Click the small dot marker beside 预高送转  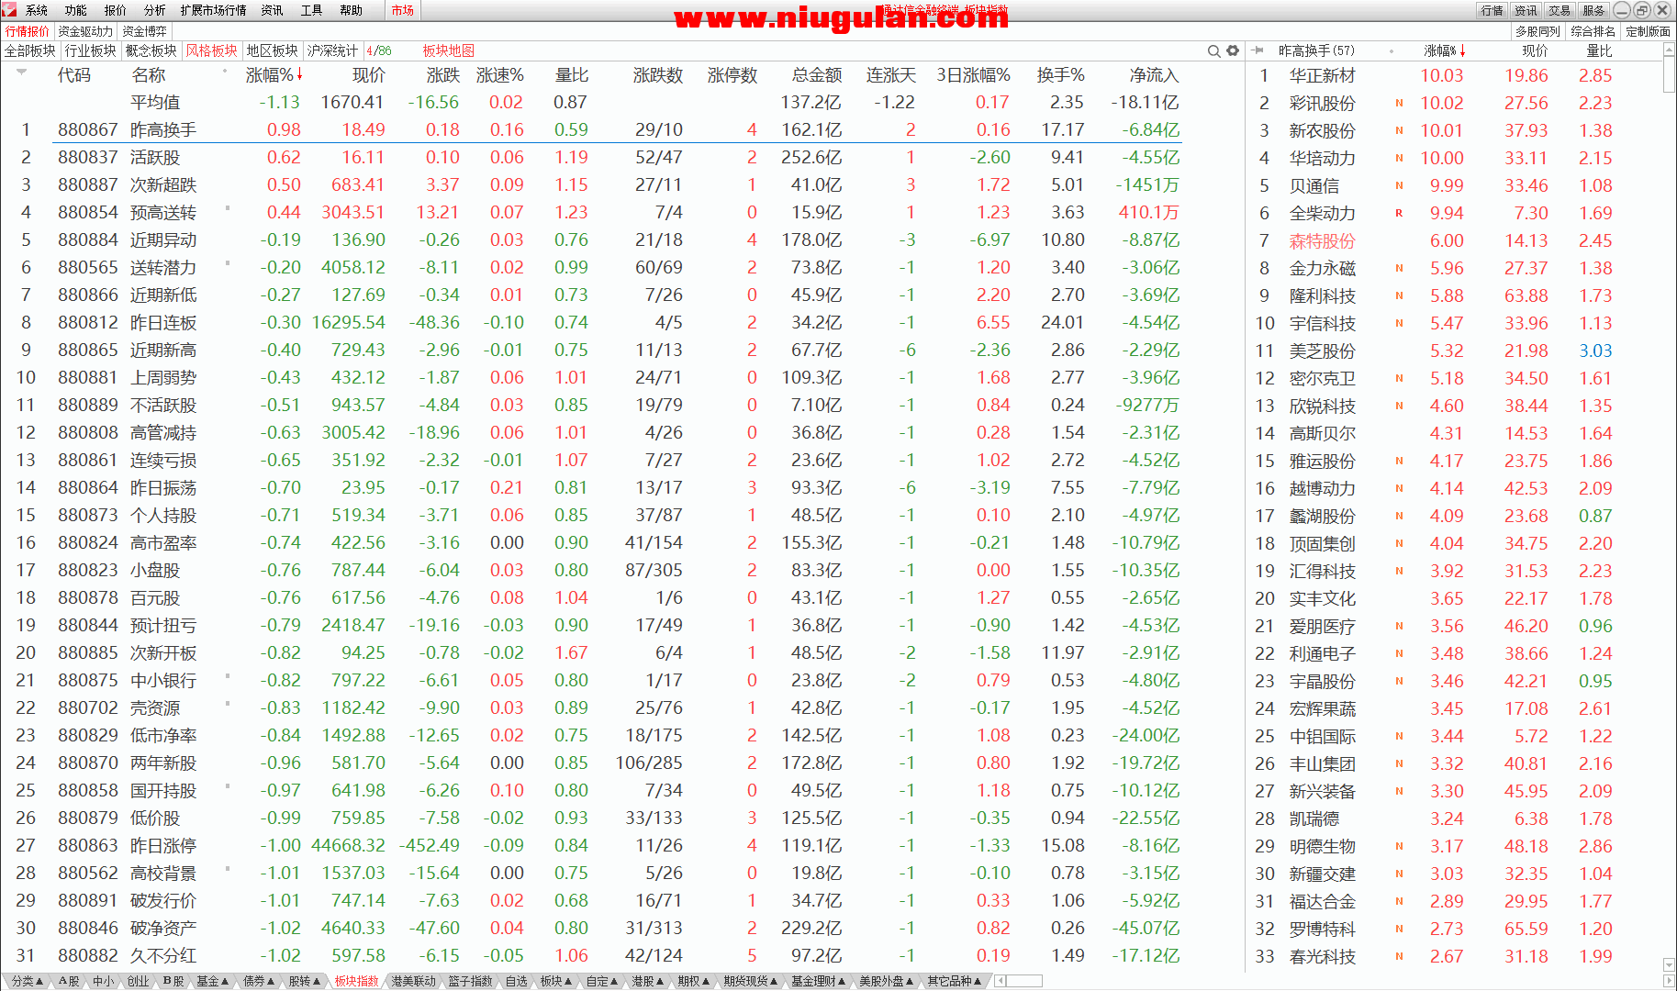(x=228, y=207)
